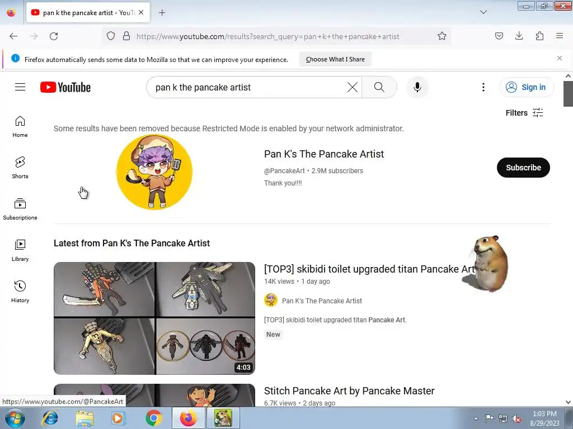573x429 pixels.
Task: Open Library in the sidebar
Action: coord(20,251)
